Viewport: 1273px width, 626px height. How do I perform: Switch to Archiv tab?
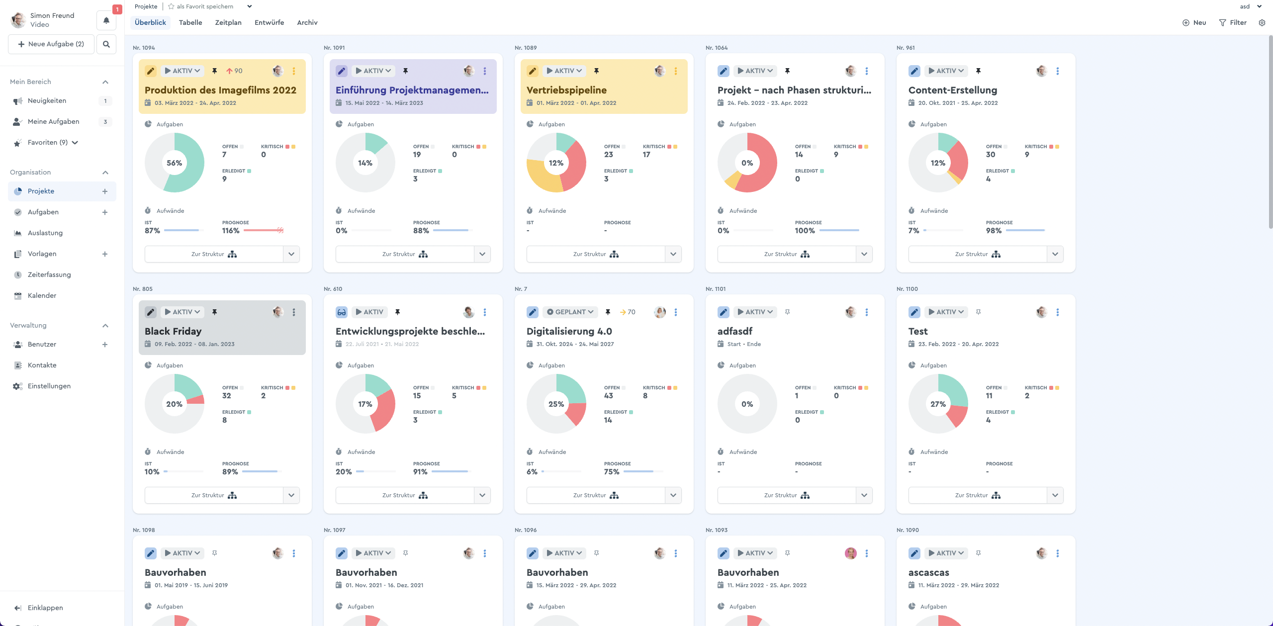pyautogui.click(x=307, y=23)
